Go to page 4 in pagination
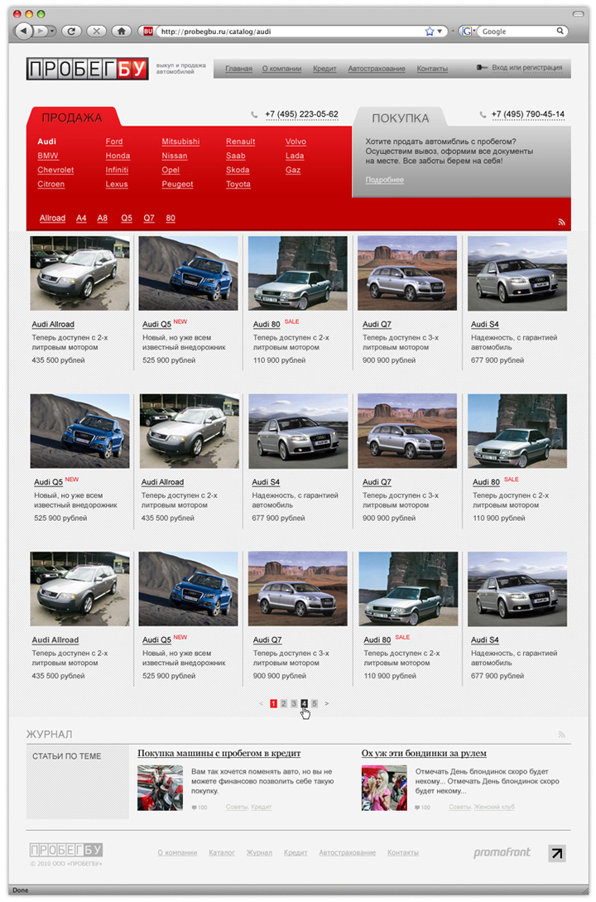This screenshot has height=902, width=596. pos(304,703)
